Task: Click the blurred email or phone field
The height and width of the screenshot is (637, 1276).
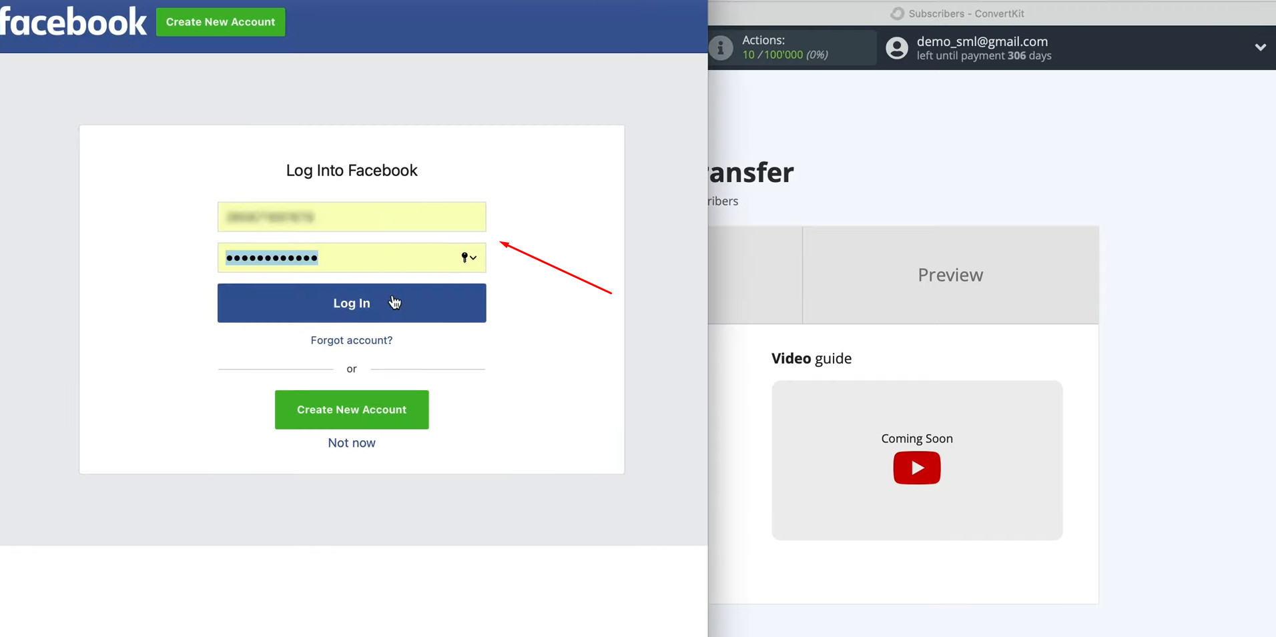Action: pyautogui.click(x=352, y=217)
